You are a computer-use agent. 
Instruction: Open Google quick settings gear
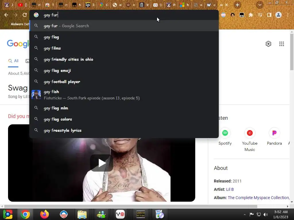point(268,44)
